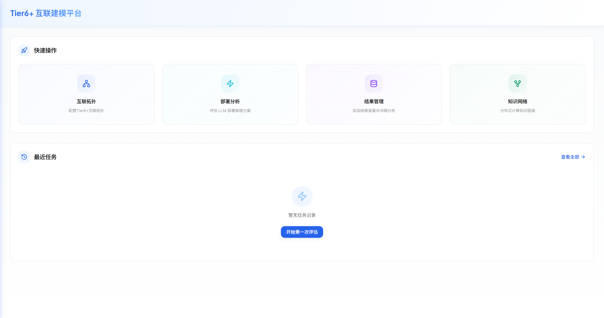Open the 结果管理 card title
The width and height of the screenshot is (604, 318).
coord(374,101)
